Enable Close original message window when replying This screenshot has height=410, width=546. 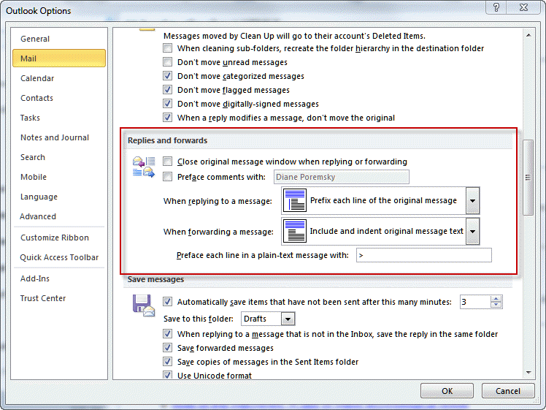tap(167, 162)
